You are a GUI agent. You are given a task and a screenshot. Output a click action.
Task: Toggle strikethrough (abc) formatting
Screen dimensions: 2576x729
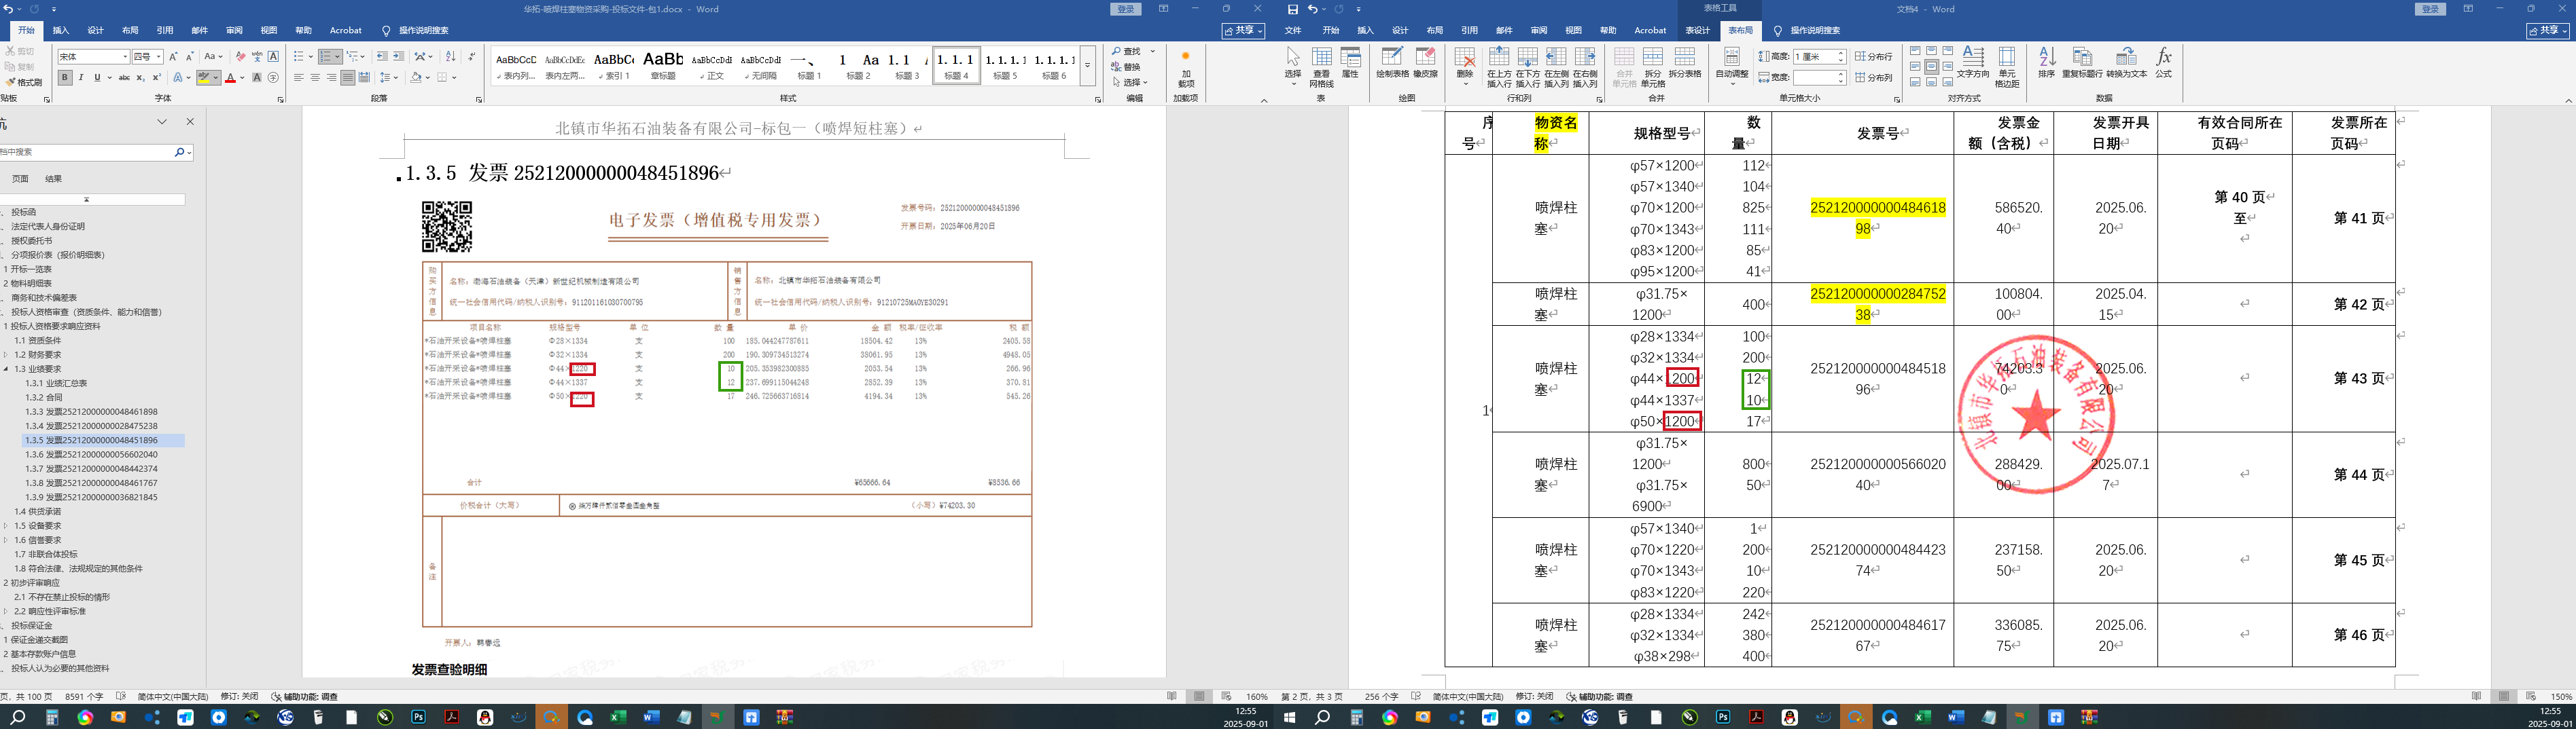tap(124, 78)
